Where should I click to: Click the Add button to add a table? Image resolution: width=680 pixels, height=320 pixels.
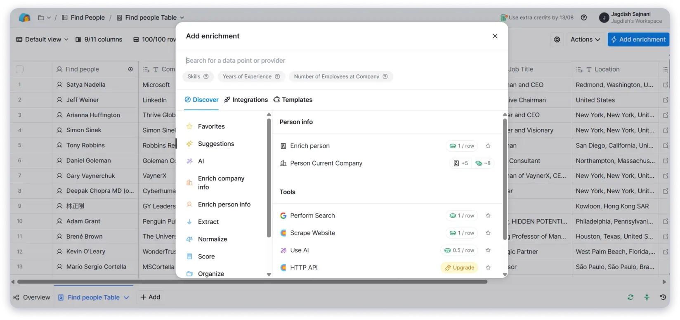click(150, 297)
